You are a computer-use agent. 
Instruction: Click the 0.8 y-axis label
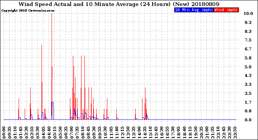248,111
